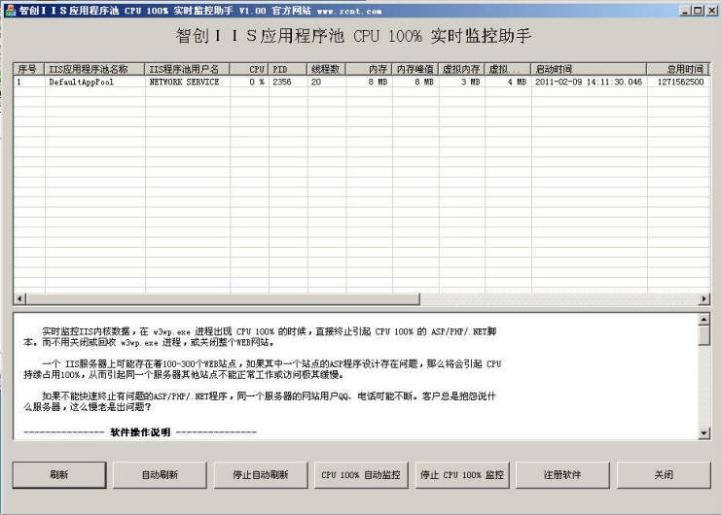The image size is (721, 515).
Task: Start 自动刷新 auto refresh
Action: click(x=160, y=474)
